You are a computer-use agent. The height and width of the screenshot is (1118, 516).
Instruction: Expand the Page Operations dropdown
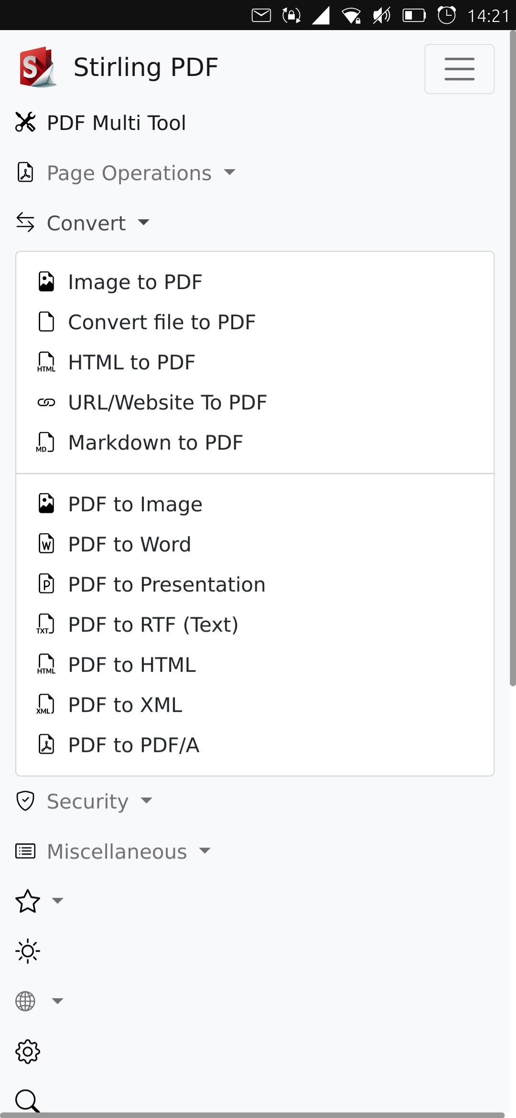pyautogui.click(x=126, y=173)
